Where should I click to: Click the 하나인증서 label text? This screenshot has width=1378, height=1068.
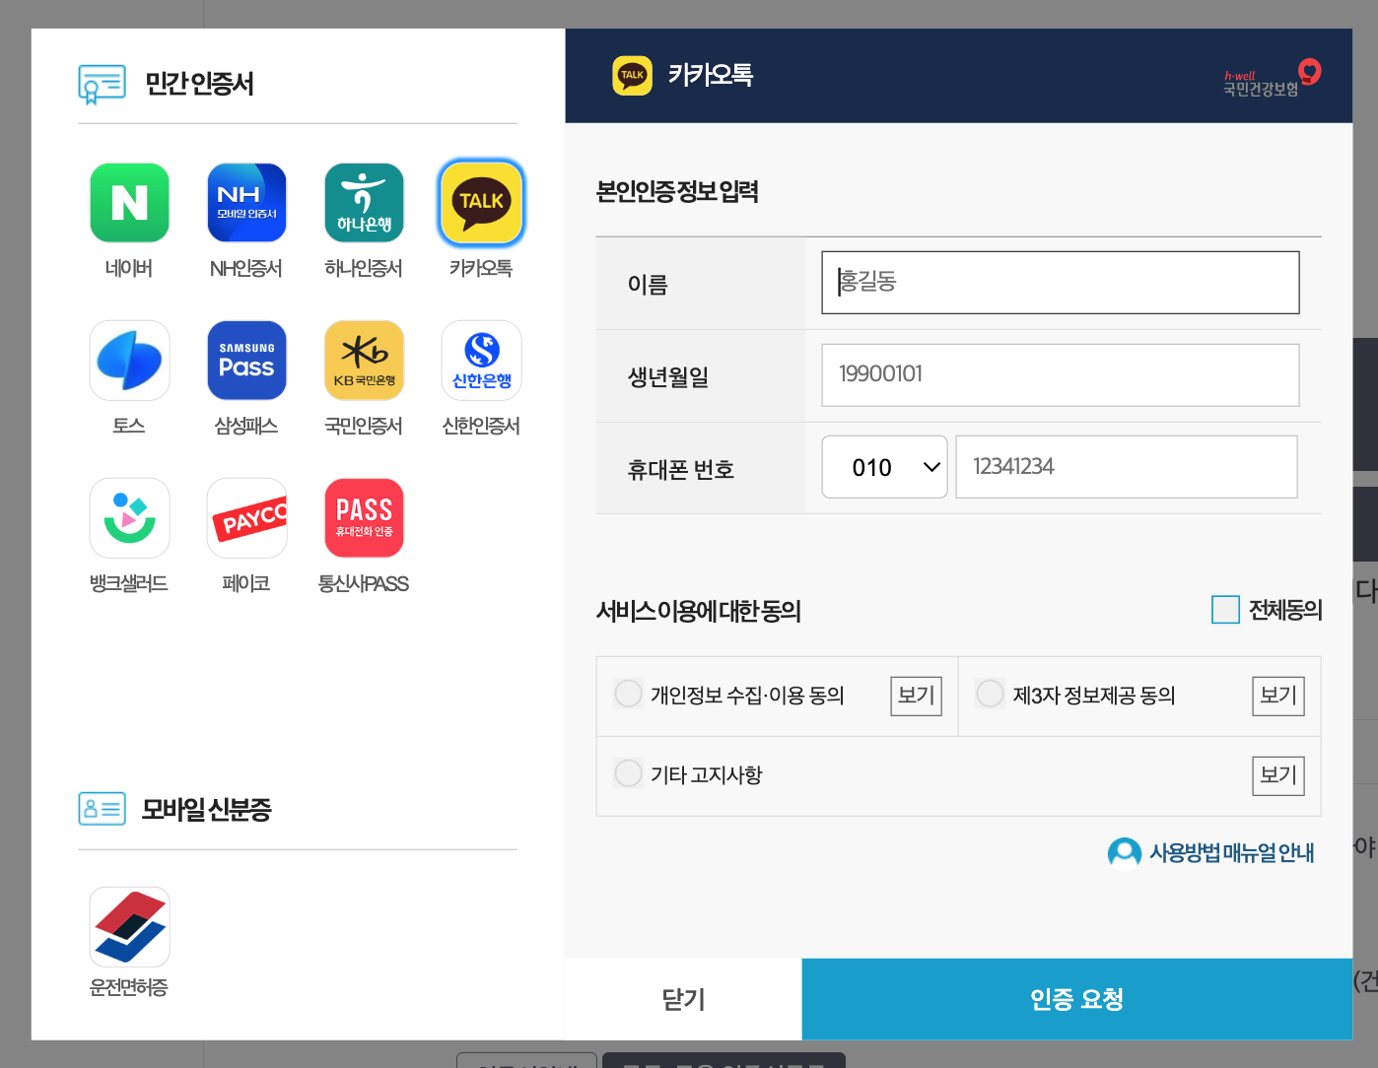[364, 268]
